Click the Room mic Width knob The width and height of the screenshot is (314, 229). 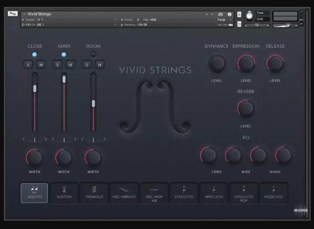coord(93,157)
